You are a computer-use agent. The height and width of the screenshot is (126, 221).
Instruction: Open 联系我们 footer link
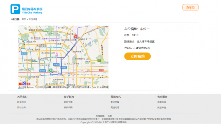tap(21, 102)
